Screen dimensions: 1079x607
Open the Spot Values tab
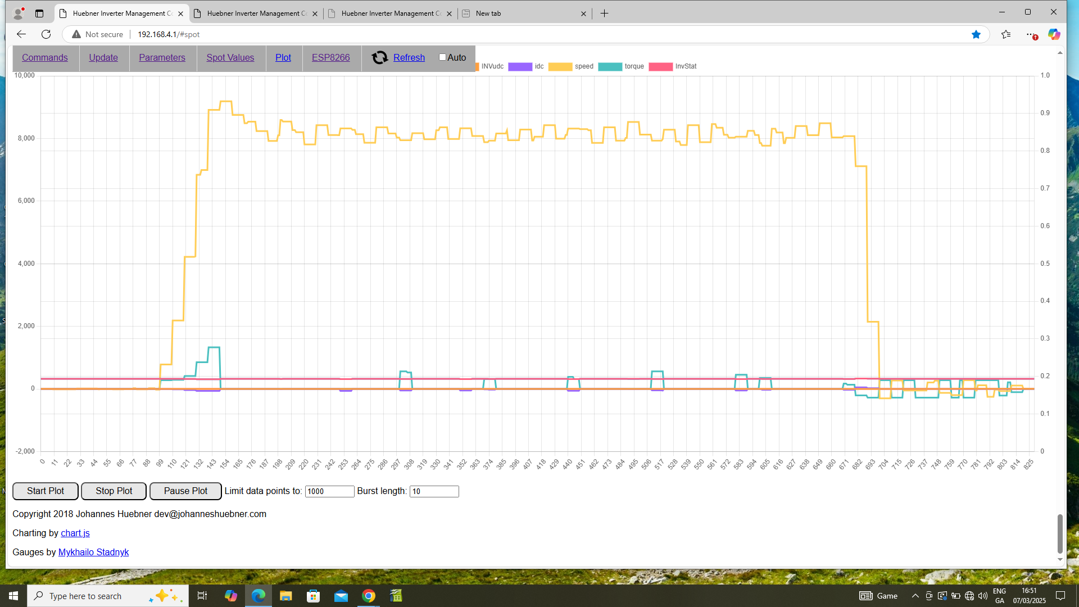[230, 57]
